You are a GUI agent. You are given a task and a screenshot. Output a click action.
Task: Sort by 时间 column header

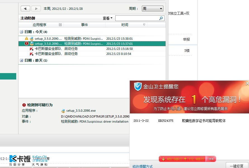(125, 25)
